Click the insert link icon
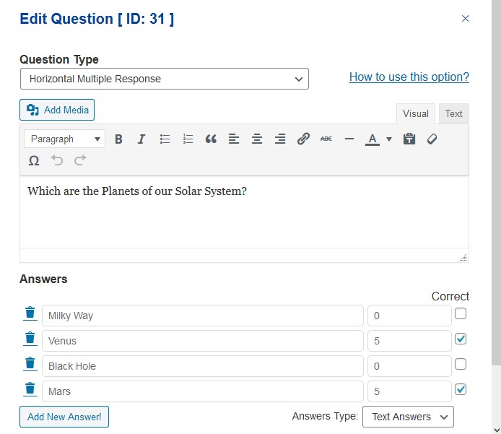Image resolution: width=501 pixels, height=434 pixels. (x=303, y=139)
